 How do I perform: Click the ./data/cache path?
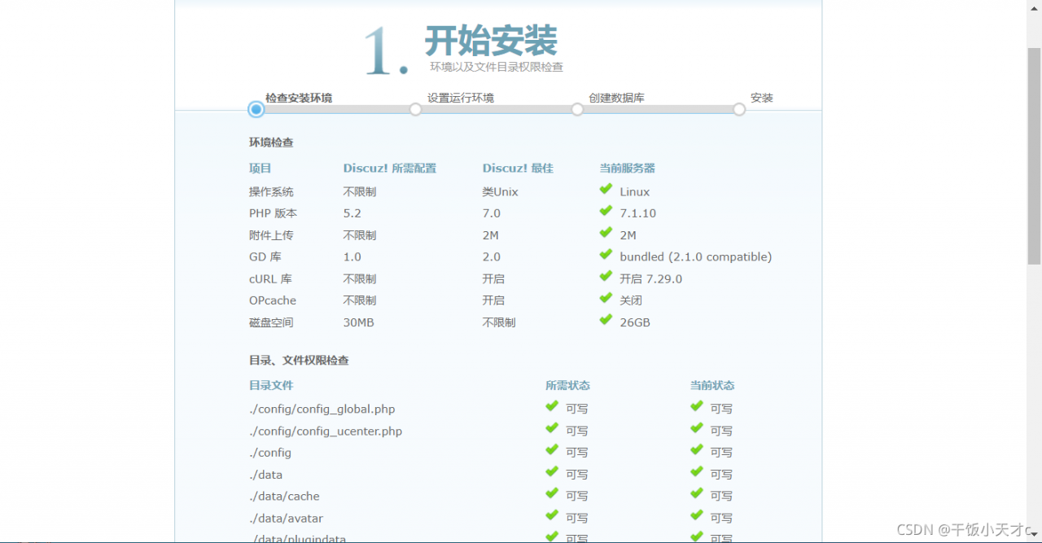click(x=284, y=497)
